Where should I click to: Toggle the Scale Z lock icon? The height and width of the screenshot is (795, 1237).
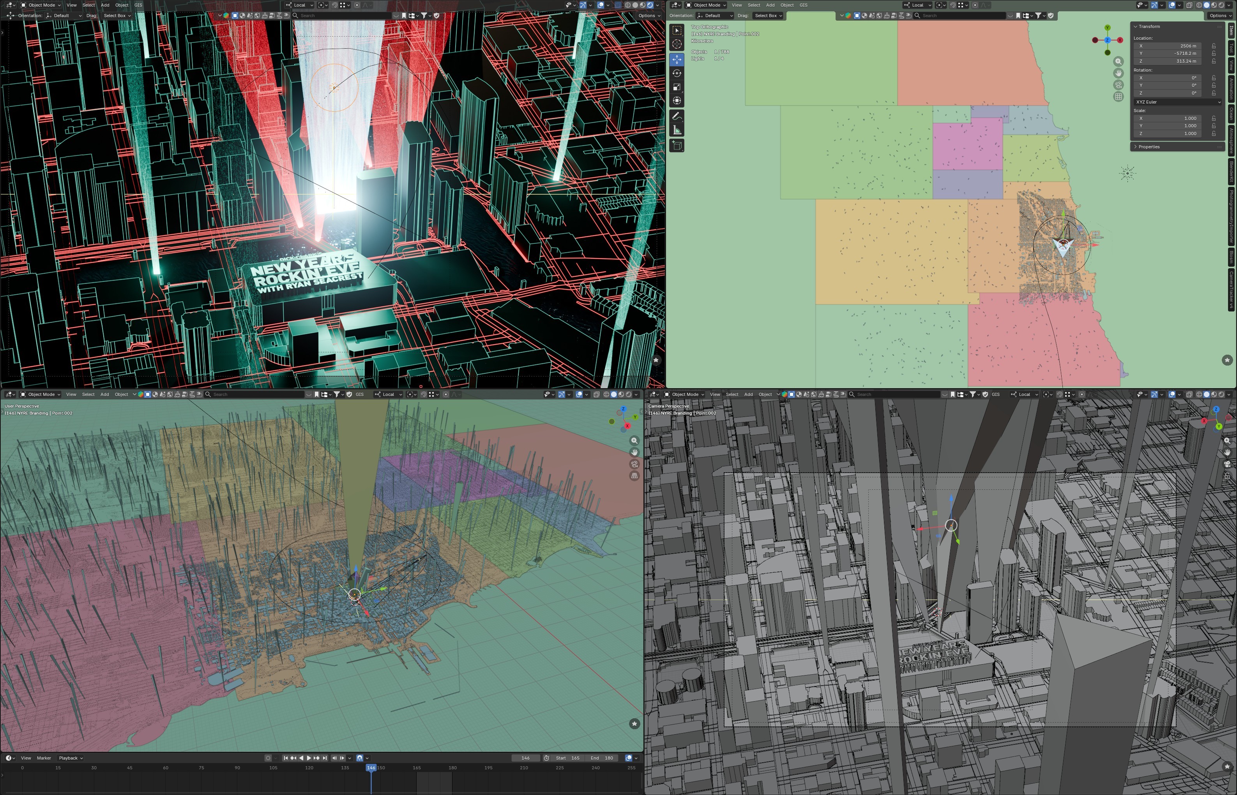[x=1214, y=134]
